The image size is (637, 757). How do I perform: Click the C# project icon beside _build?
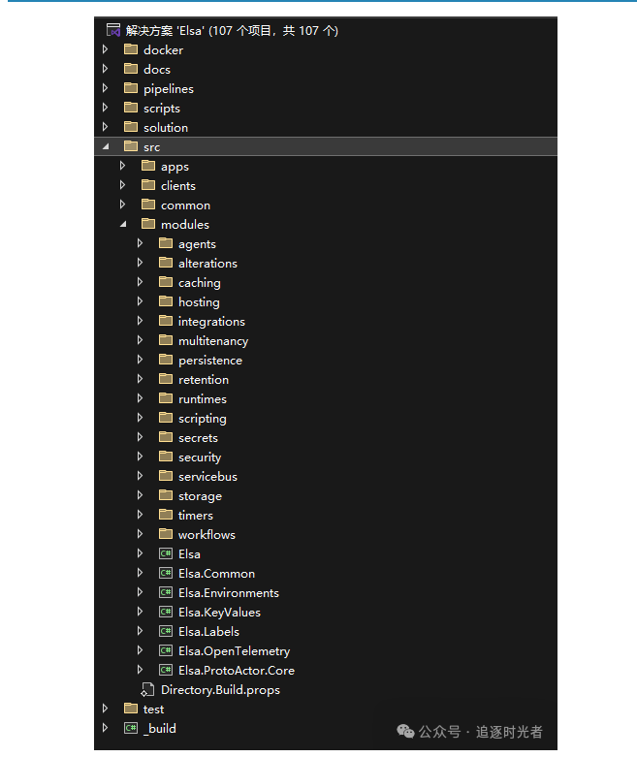point(131,728)
